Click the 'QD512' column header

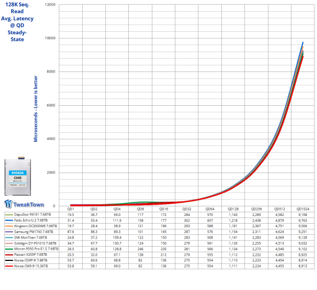(280, 209)
